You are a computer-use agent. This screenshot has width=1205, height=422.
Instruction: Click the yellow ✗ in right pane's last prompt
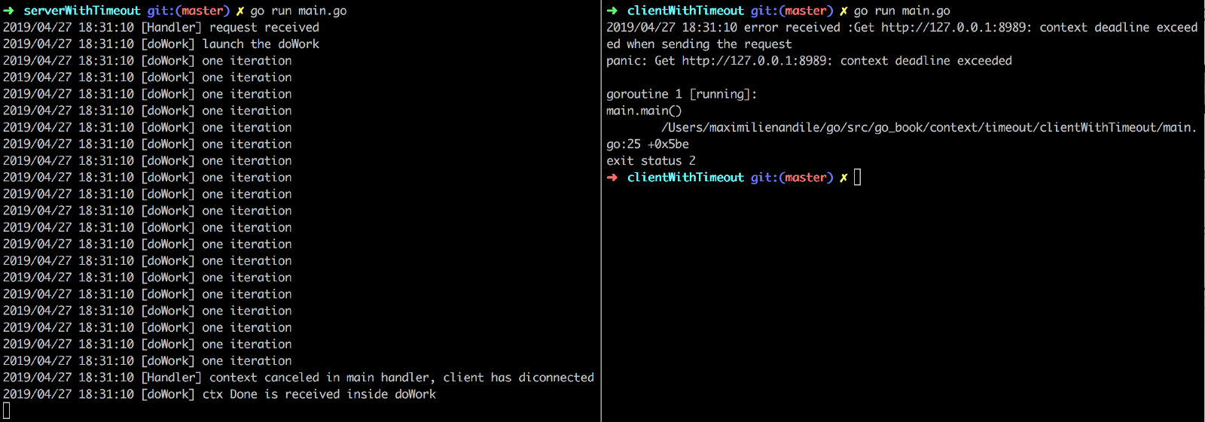(x=843, y=178)
